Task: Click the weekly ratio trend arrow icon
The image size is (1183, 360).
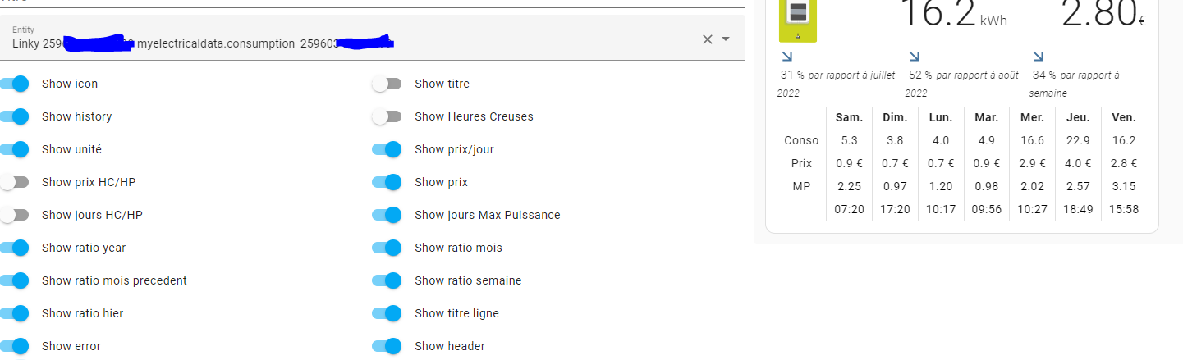Action: pos(1039,57)
